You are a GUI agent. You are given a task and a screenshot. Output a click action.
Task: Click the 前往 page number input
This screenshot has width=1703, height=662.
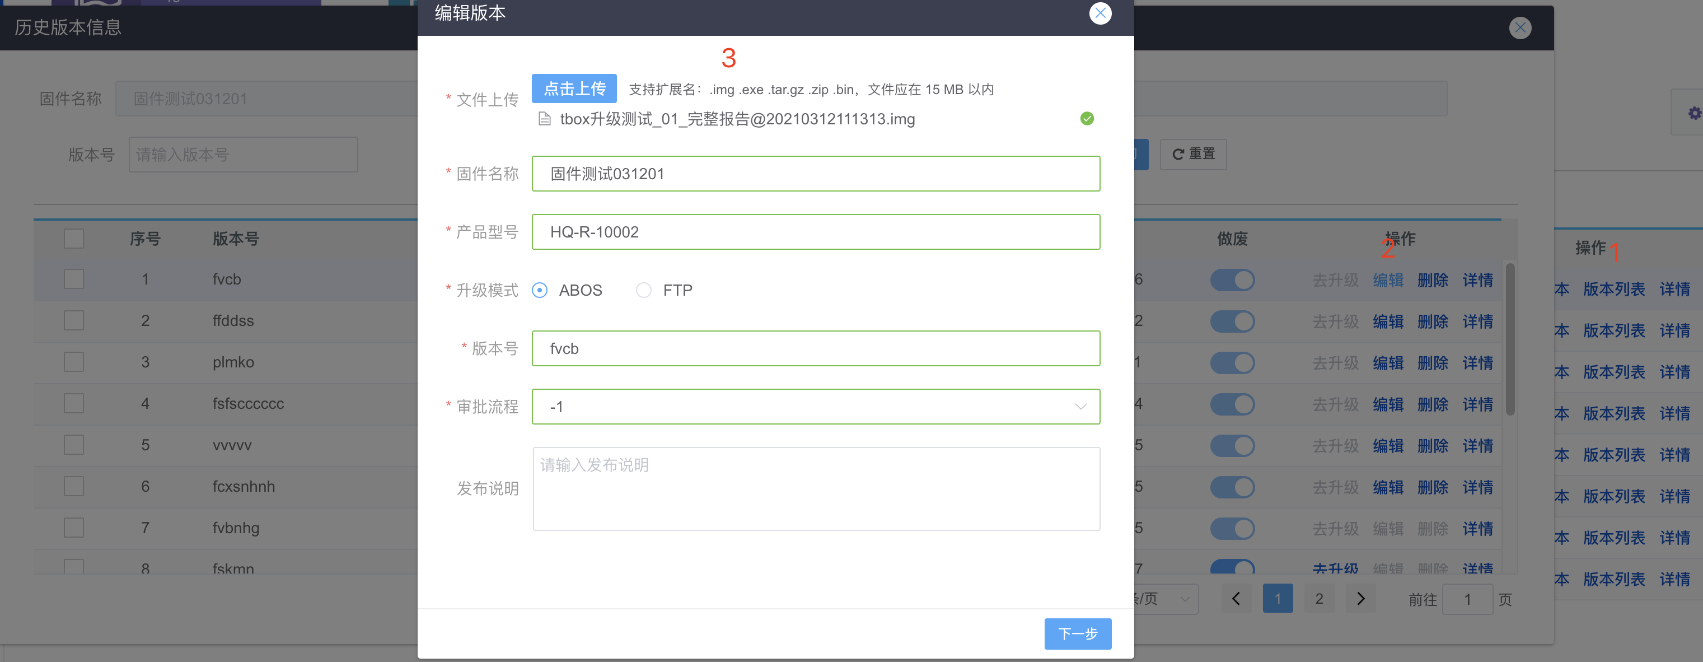(1467, 600)
